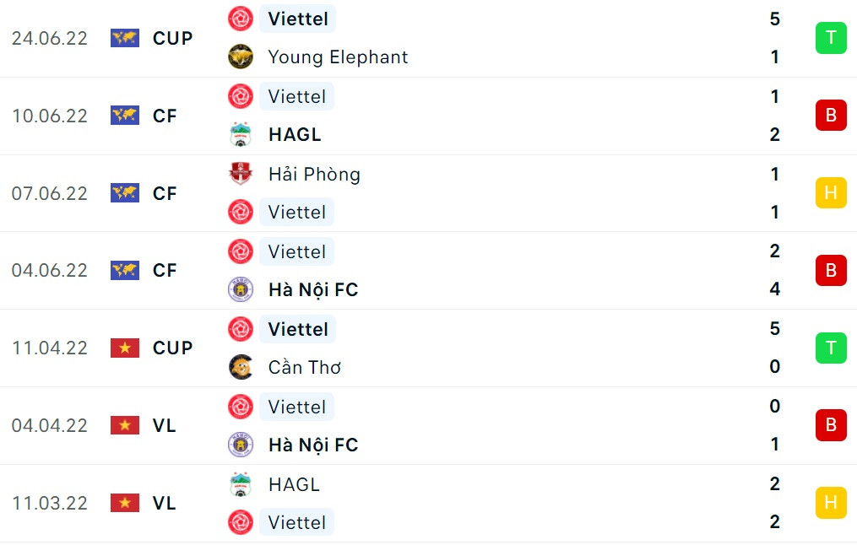Click the VL competition label for 04.04.22

click(x=165, y=425)
